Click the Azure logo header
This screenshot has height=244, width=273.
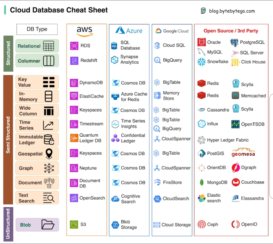tap(129, 31)
